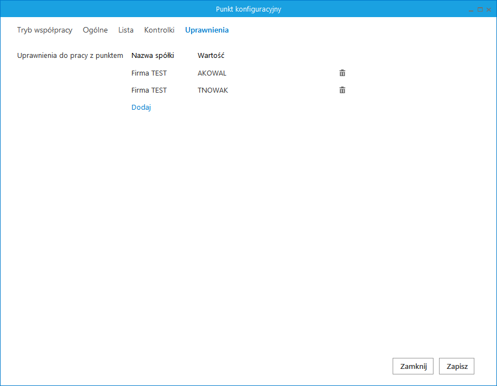497x386 pixels.
Task: Click the Dodaj link
Action: pyautogui.click(x=141, y=108)
